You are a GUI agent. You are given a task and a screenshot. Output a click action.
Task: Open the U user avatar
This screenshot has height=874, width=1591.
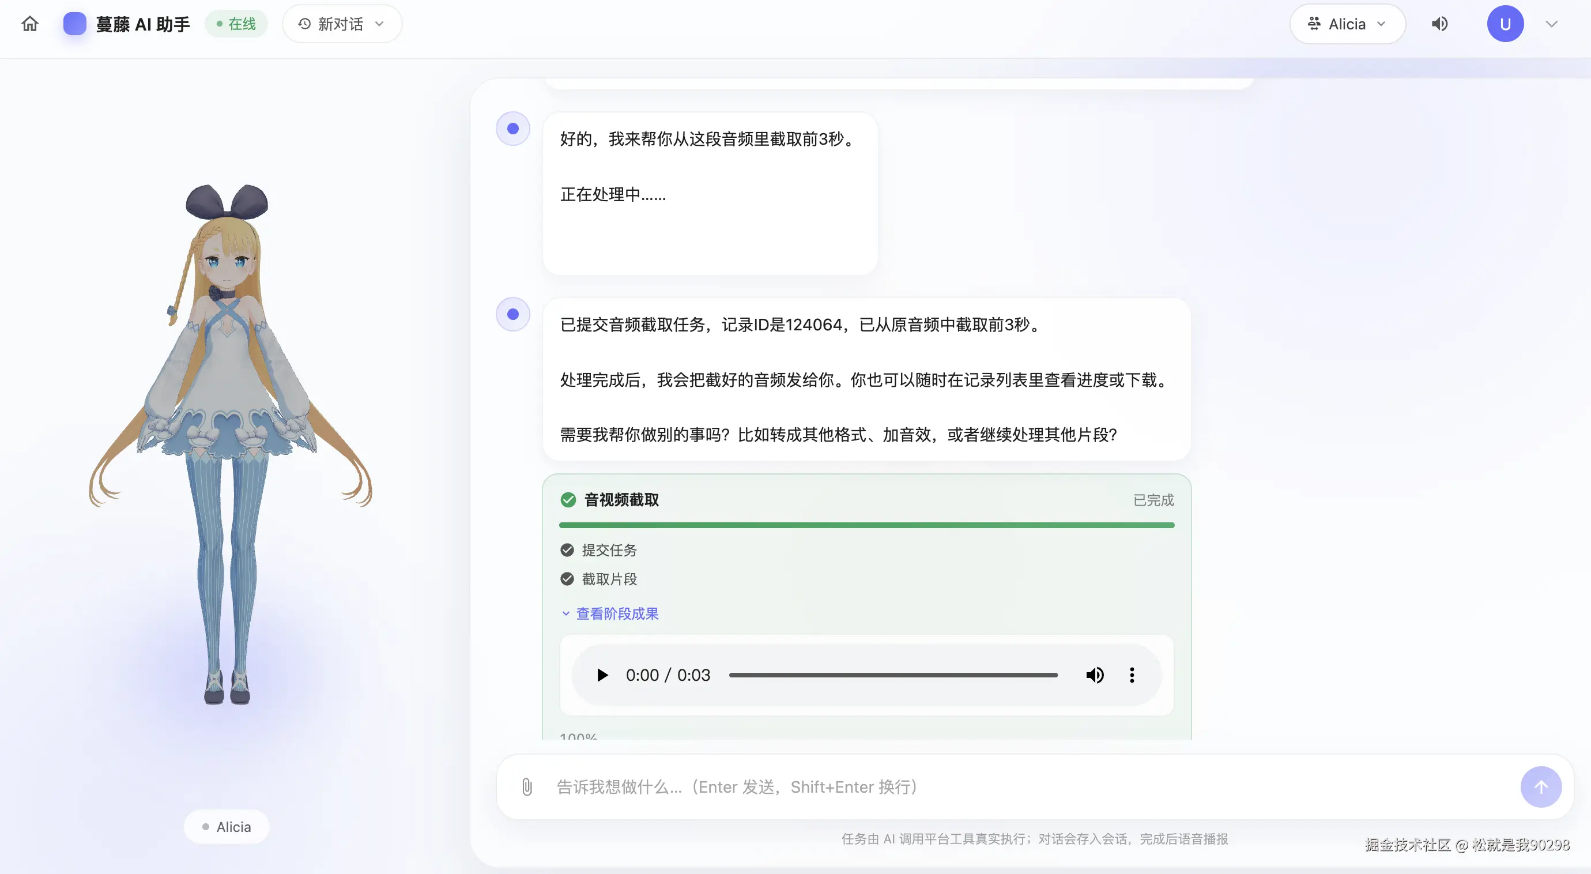1505,24
